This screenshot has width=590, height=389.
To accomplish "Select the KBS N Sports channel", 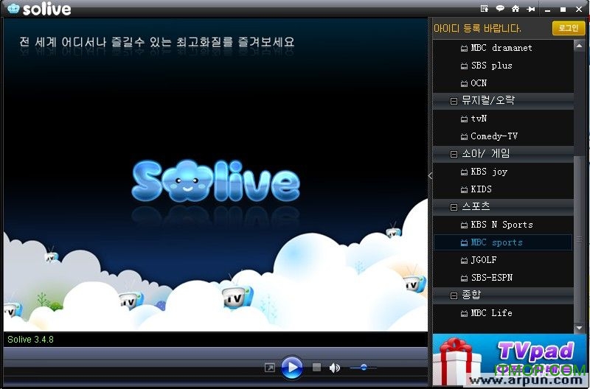I will coord(503,225).
